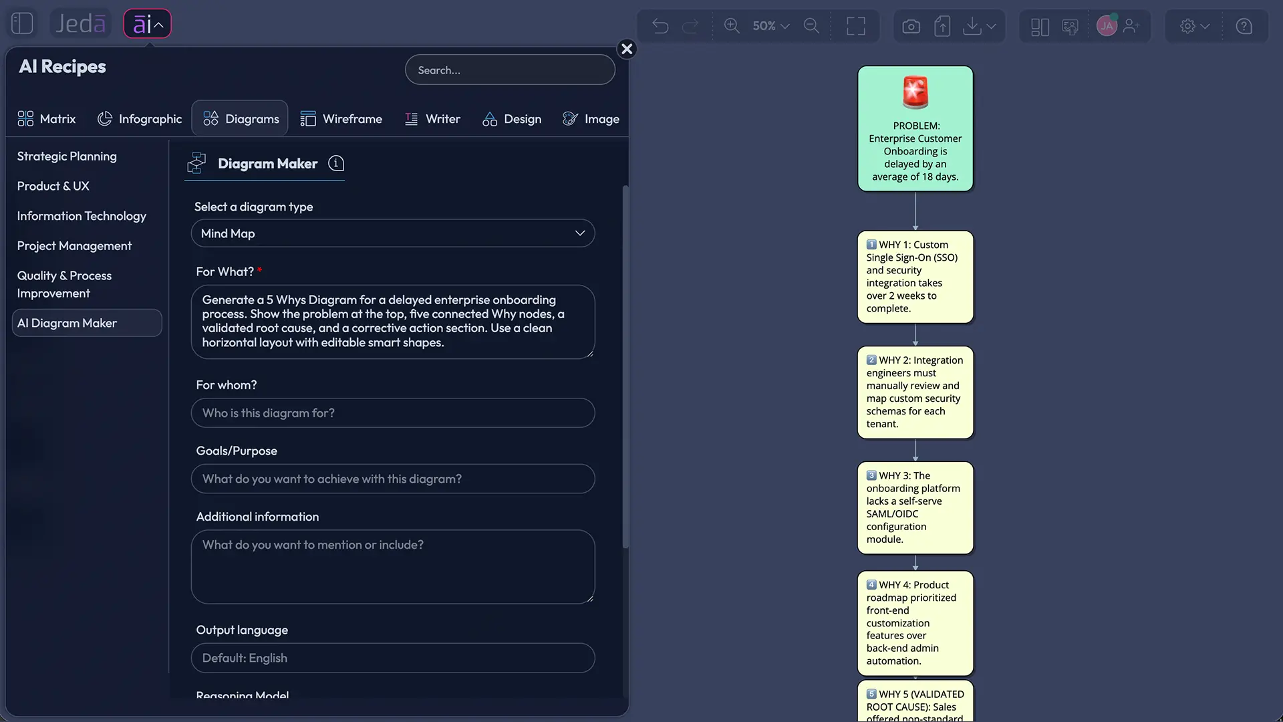The height and width of the screenshot is (722, 1283).
Task: Click the upload file icon
Action: point(942,26)
